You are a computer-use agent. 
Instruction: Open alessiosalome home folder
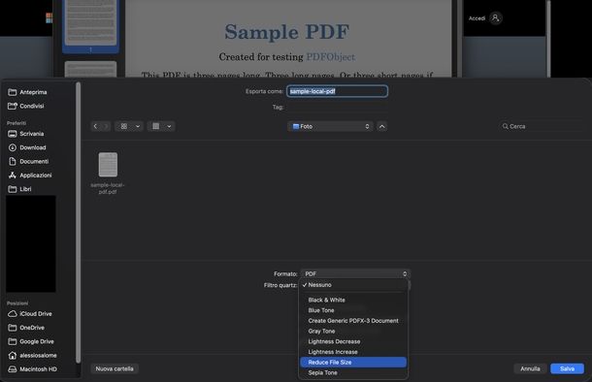[x=32, y=356]
